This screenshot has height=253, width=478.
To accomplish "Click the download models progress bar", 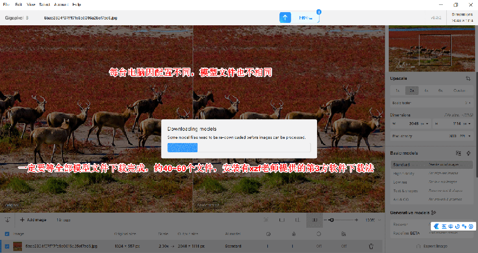I will (x=239, y=148).
